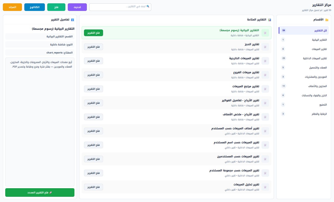
Task: Click فتح التقرير for تقارير مبيعات الفروع
Action: 93,75
